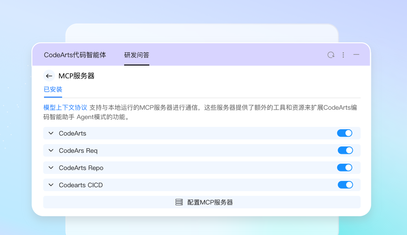Disable the CodeArts server toggle
The image size is (407, 235).
(x=345, y=133)
